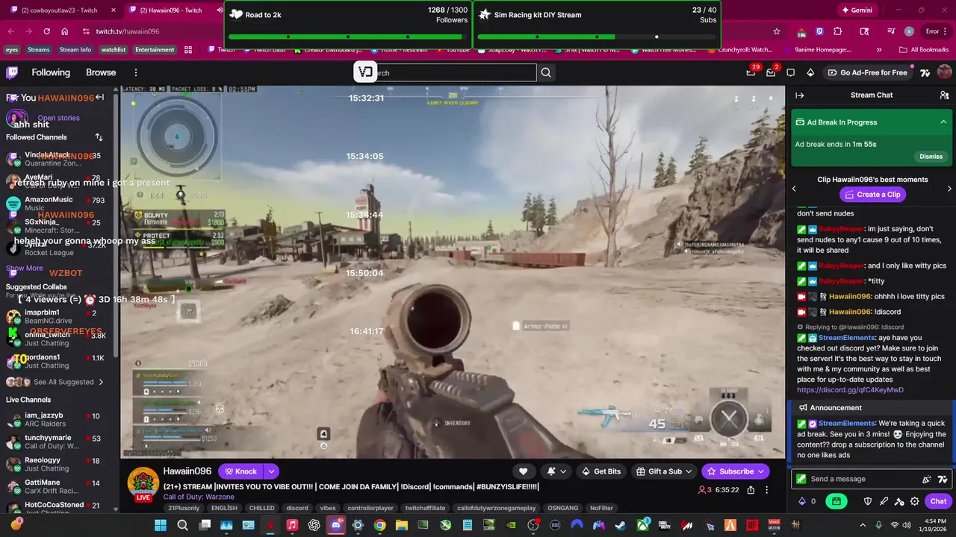Open the Steam icon in the taskbar
The width and height of the screenshot is (956, 537).
coord(621,525)
